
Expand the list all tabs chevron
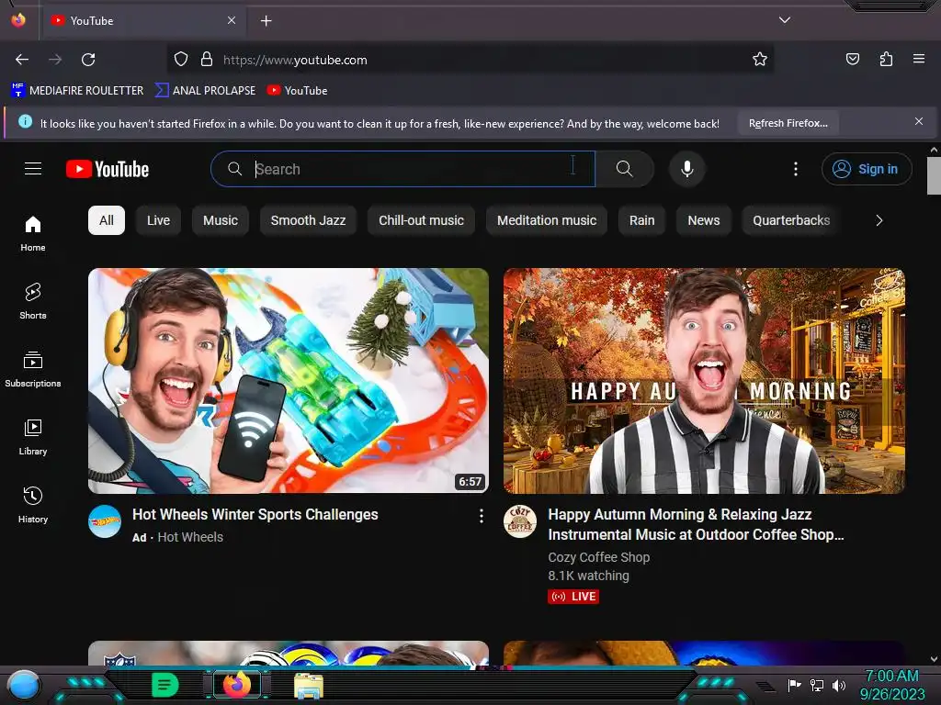785,20
